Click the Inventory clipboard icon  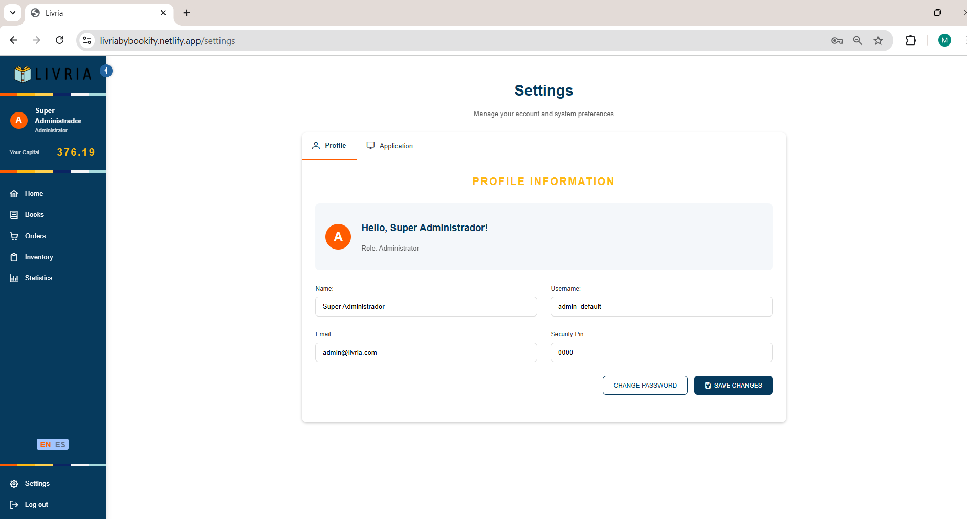pos(14,257)
